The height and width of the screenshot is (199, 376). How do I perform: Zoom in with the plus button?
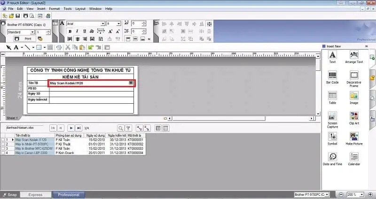370,195
